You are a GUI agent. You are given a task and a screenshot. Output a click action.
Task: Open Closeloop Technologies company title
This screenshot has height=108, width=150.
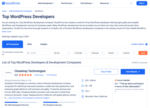[x=30, y=71]
